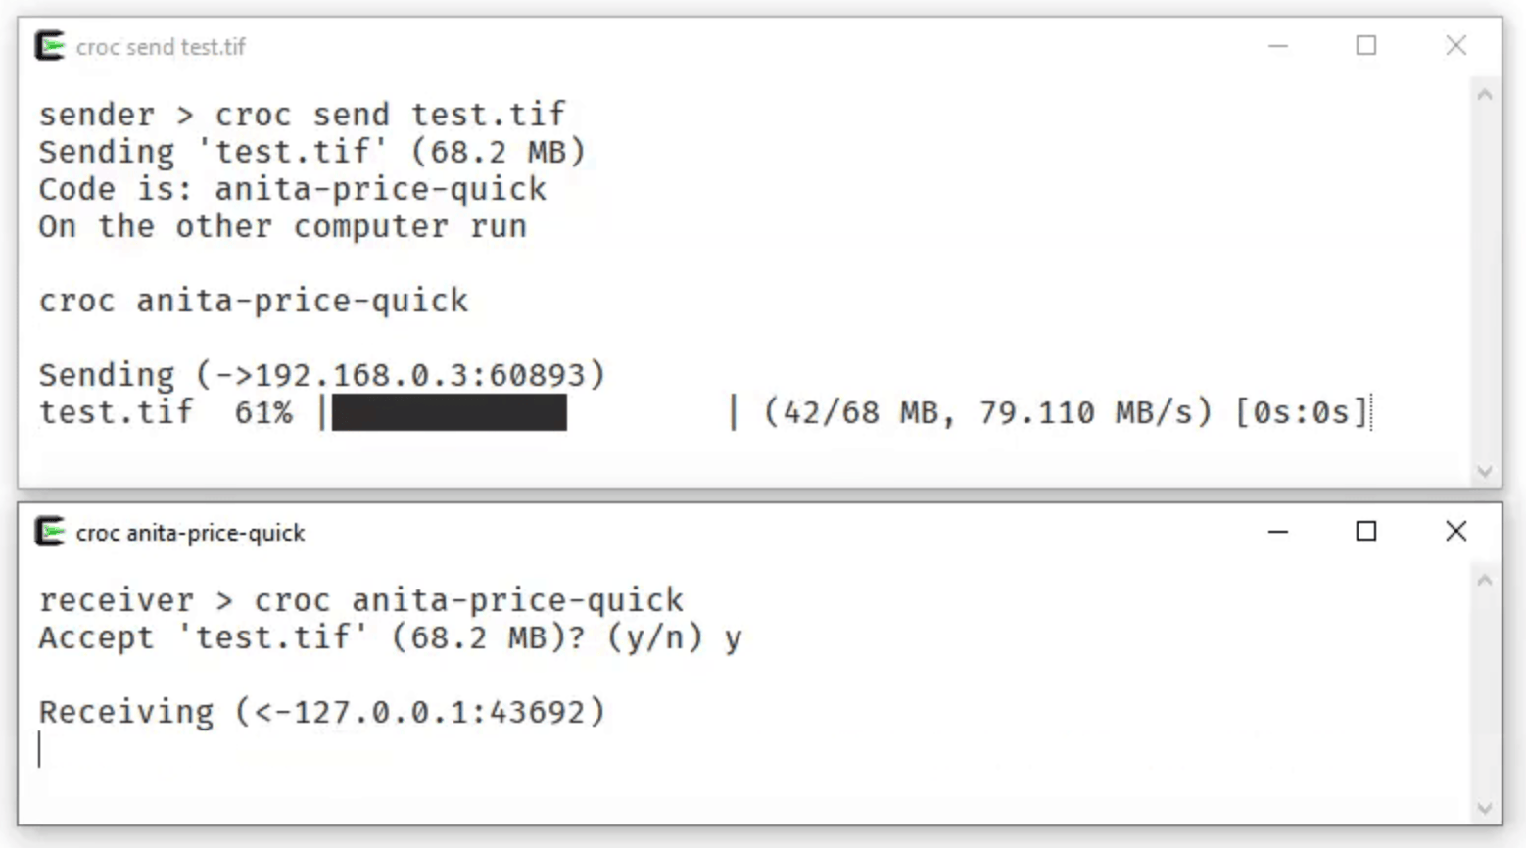Screen dimensions: 1526x848
Task: Click the 'Code is: anita-price-quick' line
Action: [x=292, y=189]
